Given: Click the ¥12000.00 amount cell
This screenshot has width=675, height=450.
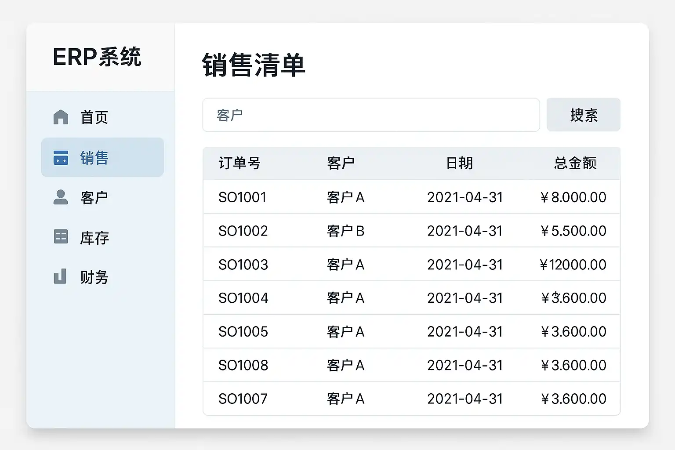Looking at the screenshot, I should click(573, 265).
